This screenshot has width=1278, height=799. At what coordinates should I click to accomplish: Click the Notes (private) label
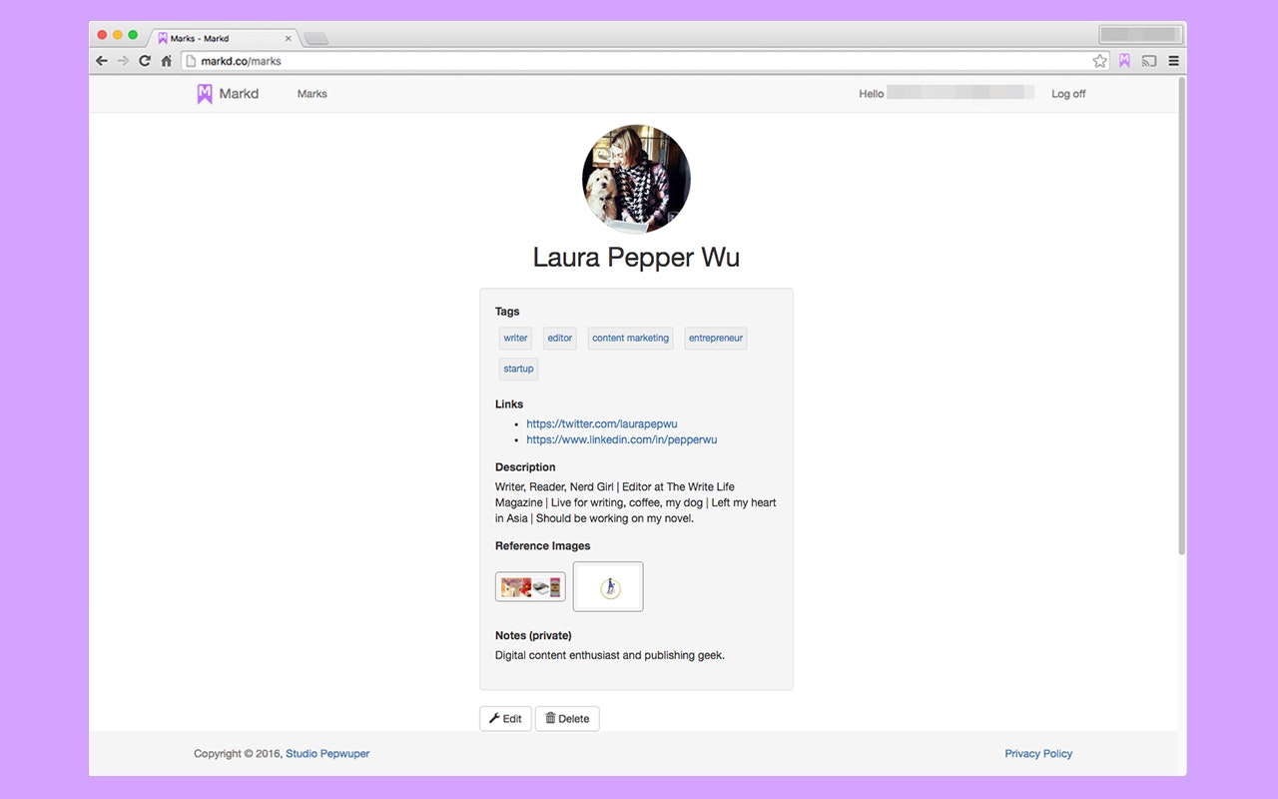[533, 635]
